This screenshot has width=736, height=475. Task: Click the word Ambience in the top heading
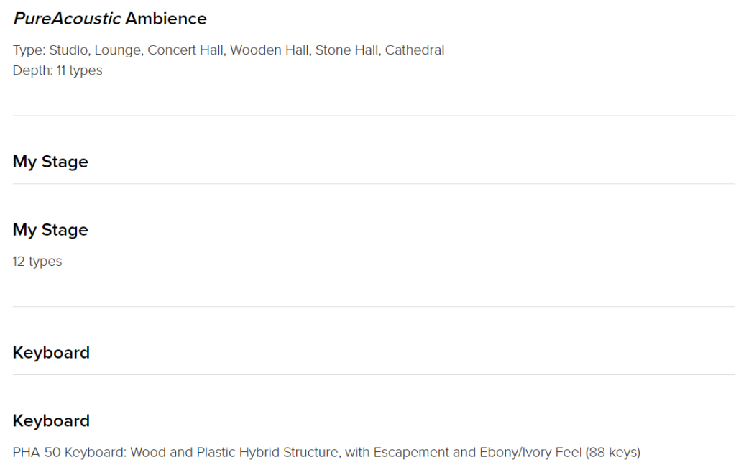tap(166, 19)
